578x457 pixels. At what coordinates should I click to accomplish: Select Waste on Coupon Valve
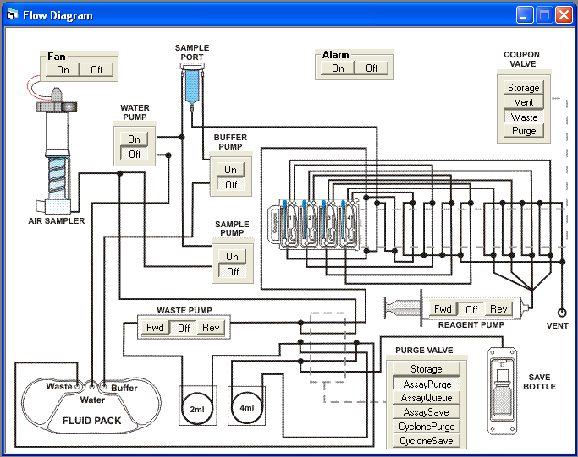(x=524, y=117)
